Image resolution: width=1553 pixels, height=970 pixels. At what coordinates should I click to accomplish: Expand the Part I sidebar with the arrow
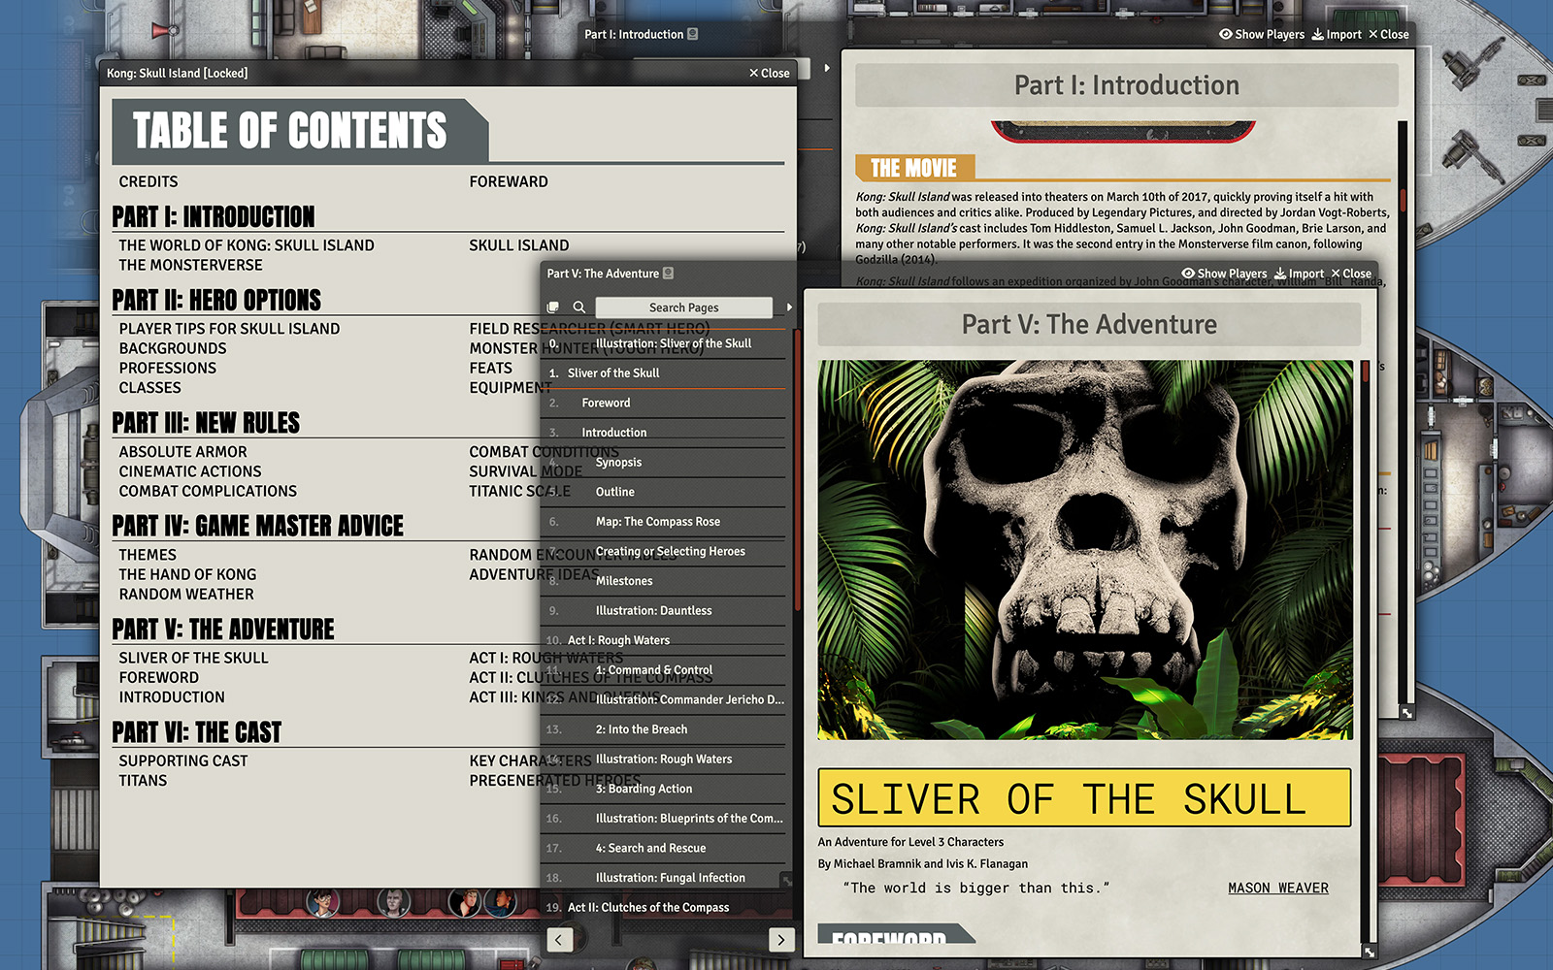pos(827,68)
